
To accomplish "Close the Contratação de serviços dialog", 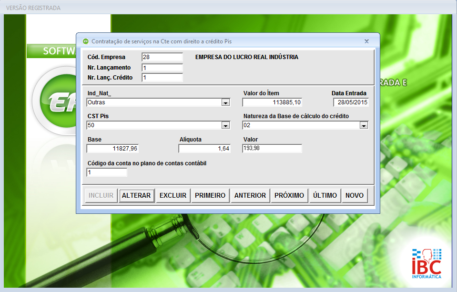I will 366,41.
